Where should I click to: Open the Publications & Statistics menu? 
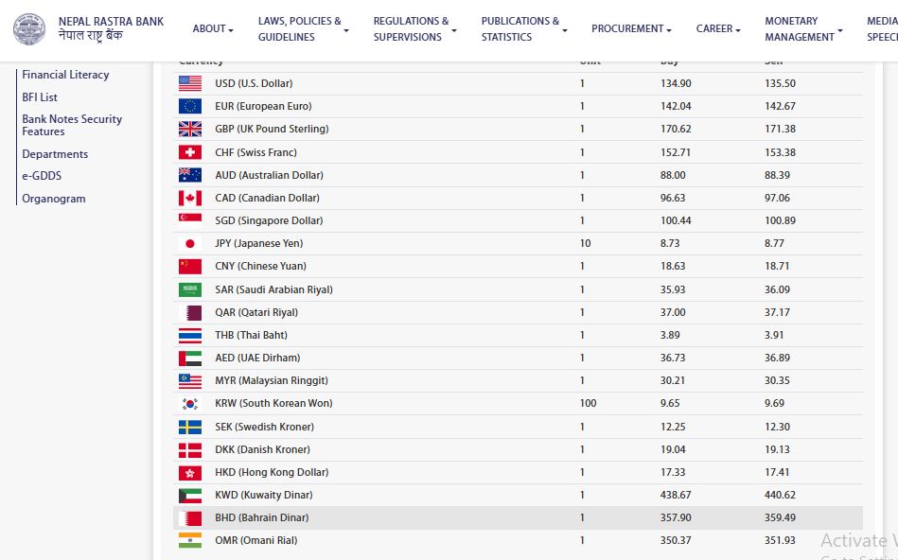tap(523, 29)
